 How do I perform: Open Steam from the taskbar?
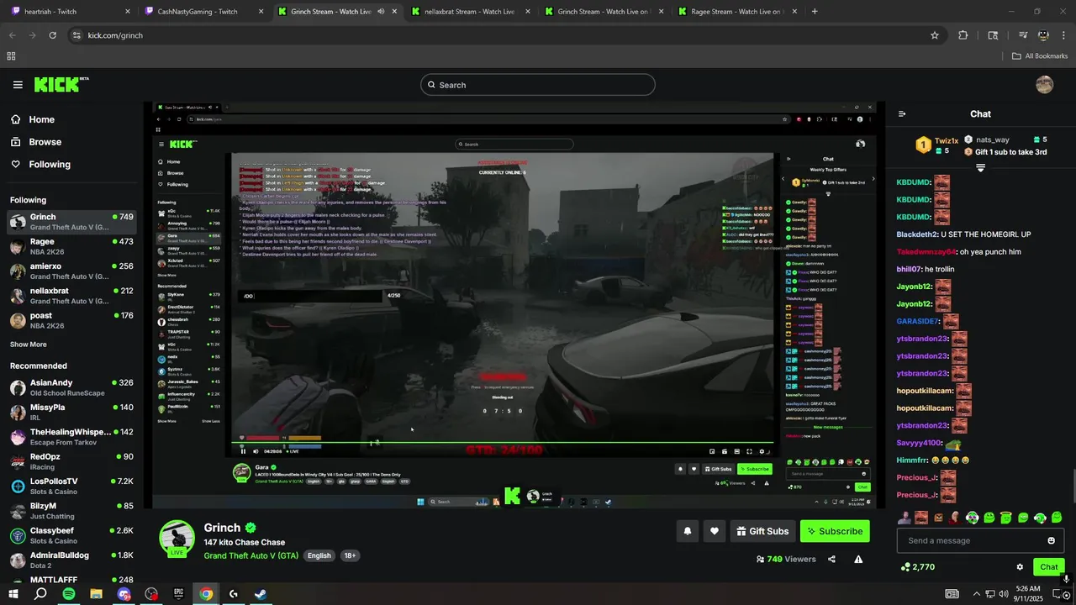261,594
